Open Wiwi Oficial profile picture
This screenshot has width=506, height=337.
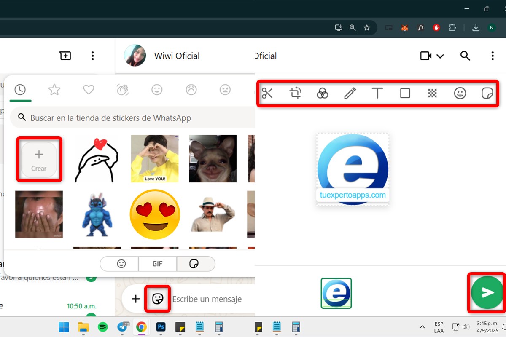(x=135, y=56)
